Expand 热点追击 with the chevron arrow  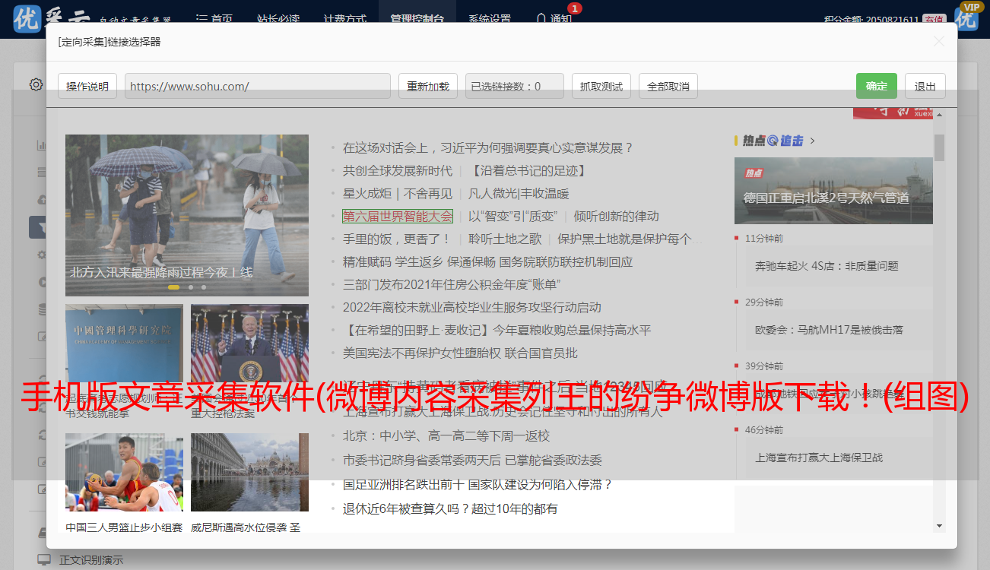point(813,141)
